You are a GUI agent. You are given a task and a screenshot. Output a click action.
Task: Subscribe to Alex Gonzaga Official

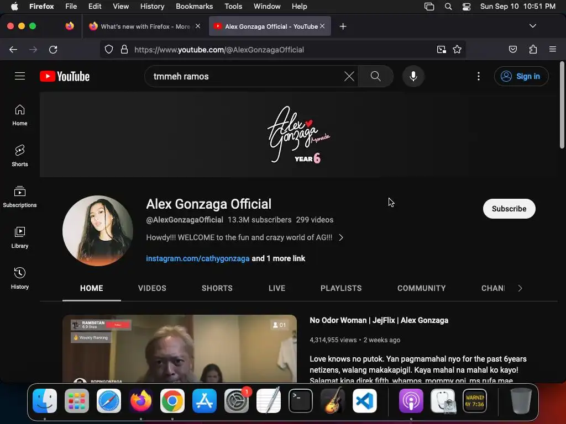click(509, 209)
